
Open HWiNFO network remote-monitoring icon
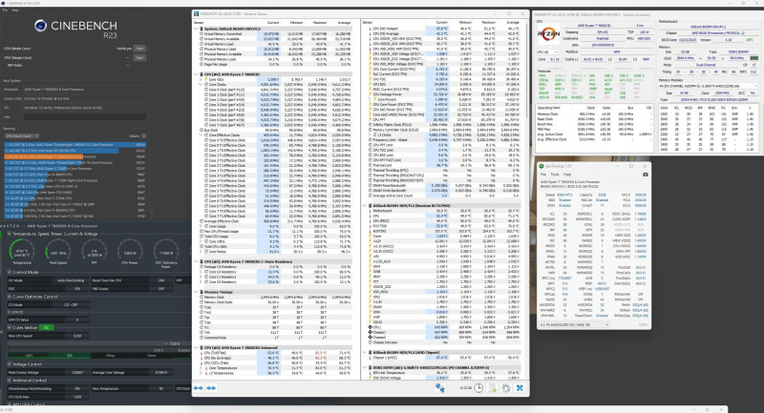tap(439, 387)
